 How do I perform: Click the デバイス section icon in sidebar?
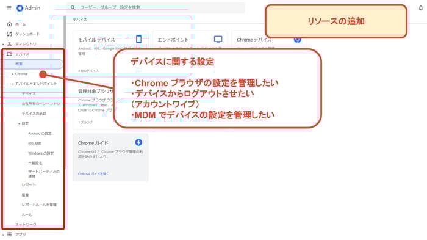pos(9,54)
